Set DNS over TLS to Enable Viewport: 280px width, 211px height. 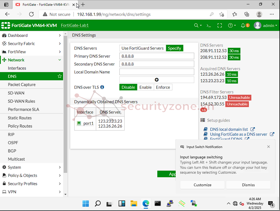tap(145, 87)
